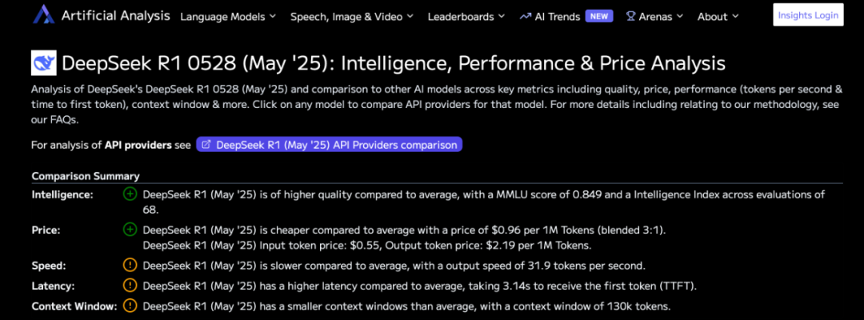Open the Arenas dropdown menu
Image resolution: width=864 pixels, height=320 pixels.
click(x=654, y=17)
